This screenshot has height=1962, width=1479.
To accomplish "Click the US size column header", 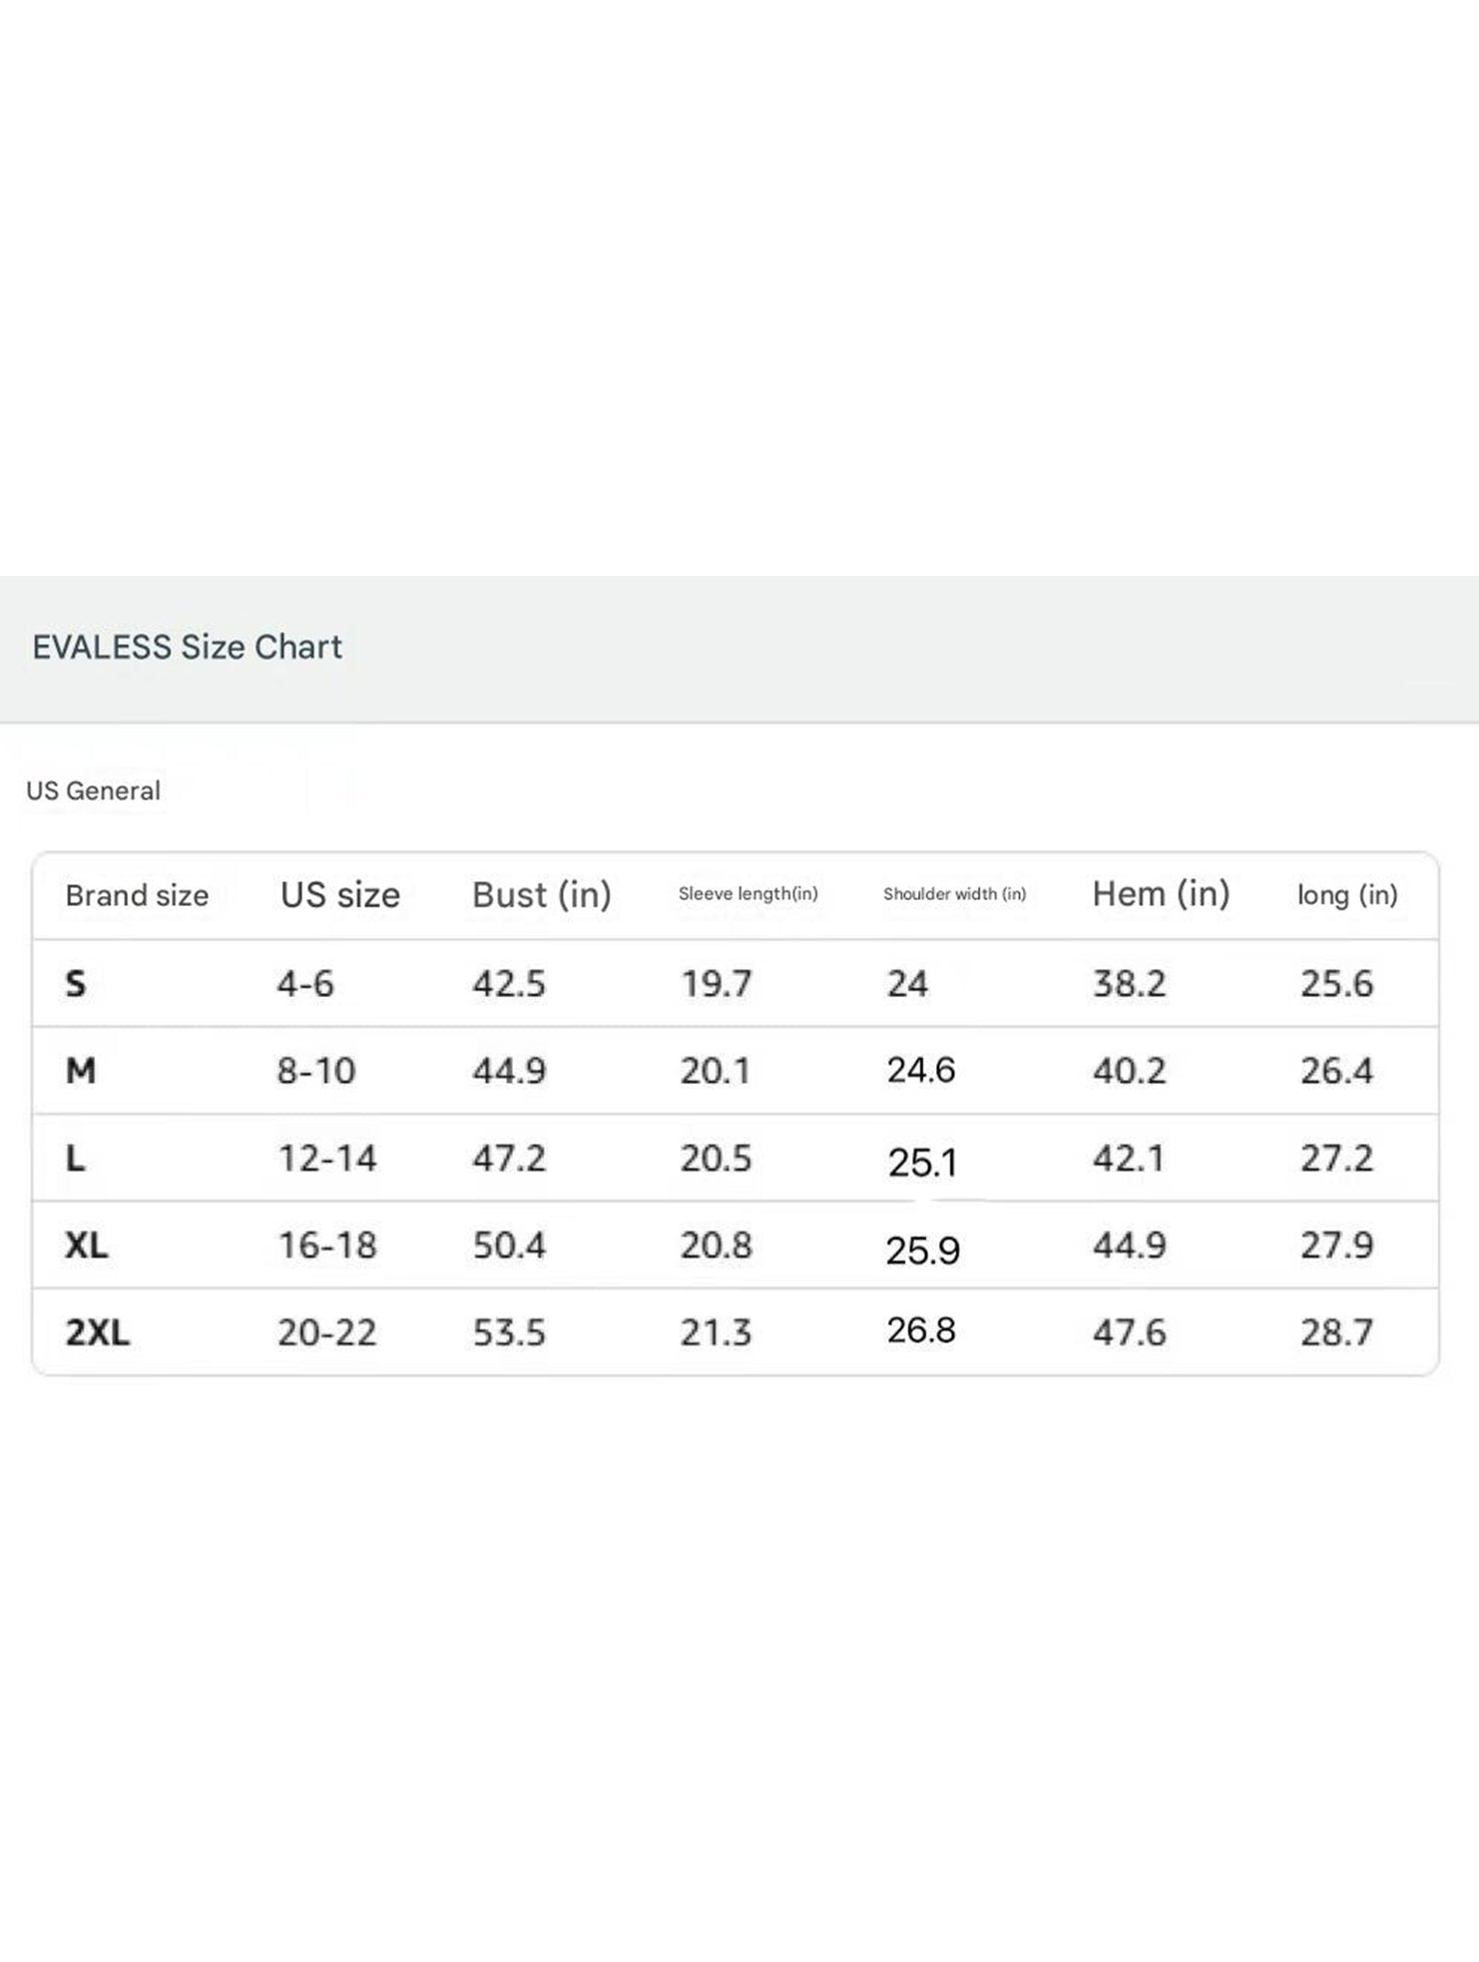I will tap(339, 894).
